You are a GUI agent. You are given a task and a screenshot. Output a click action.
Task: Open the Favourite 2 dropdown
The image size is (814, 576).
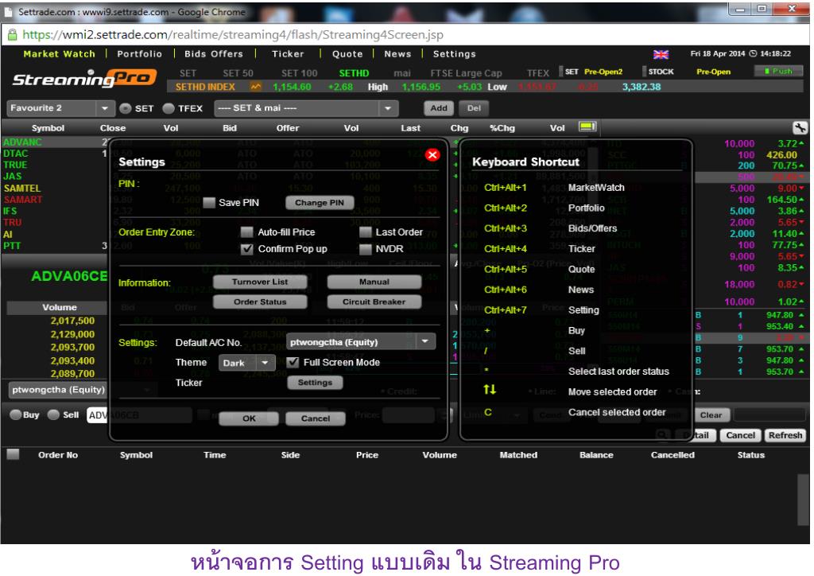click(60, 108)
